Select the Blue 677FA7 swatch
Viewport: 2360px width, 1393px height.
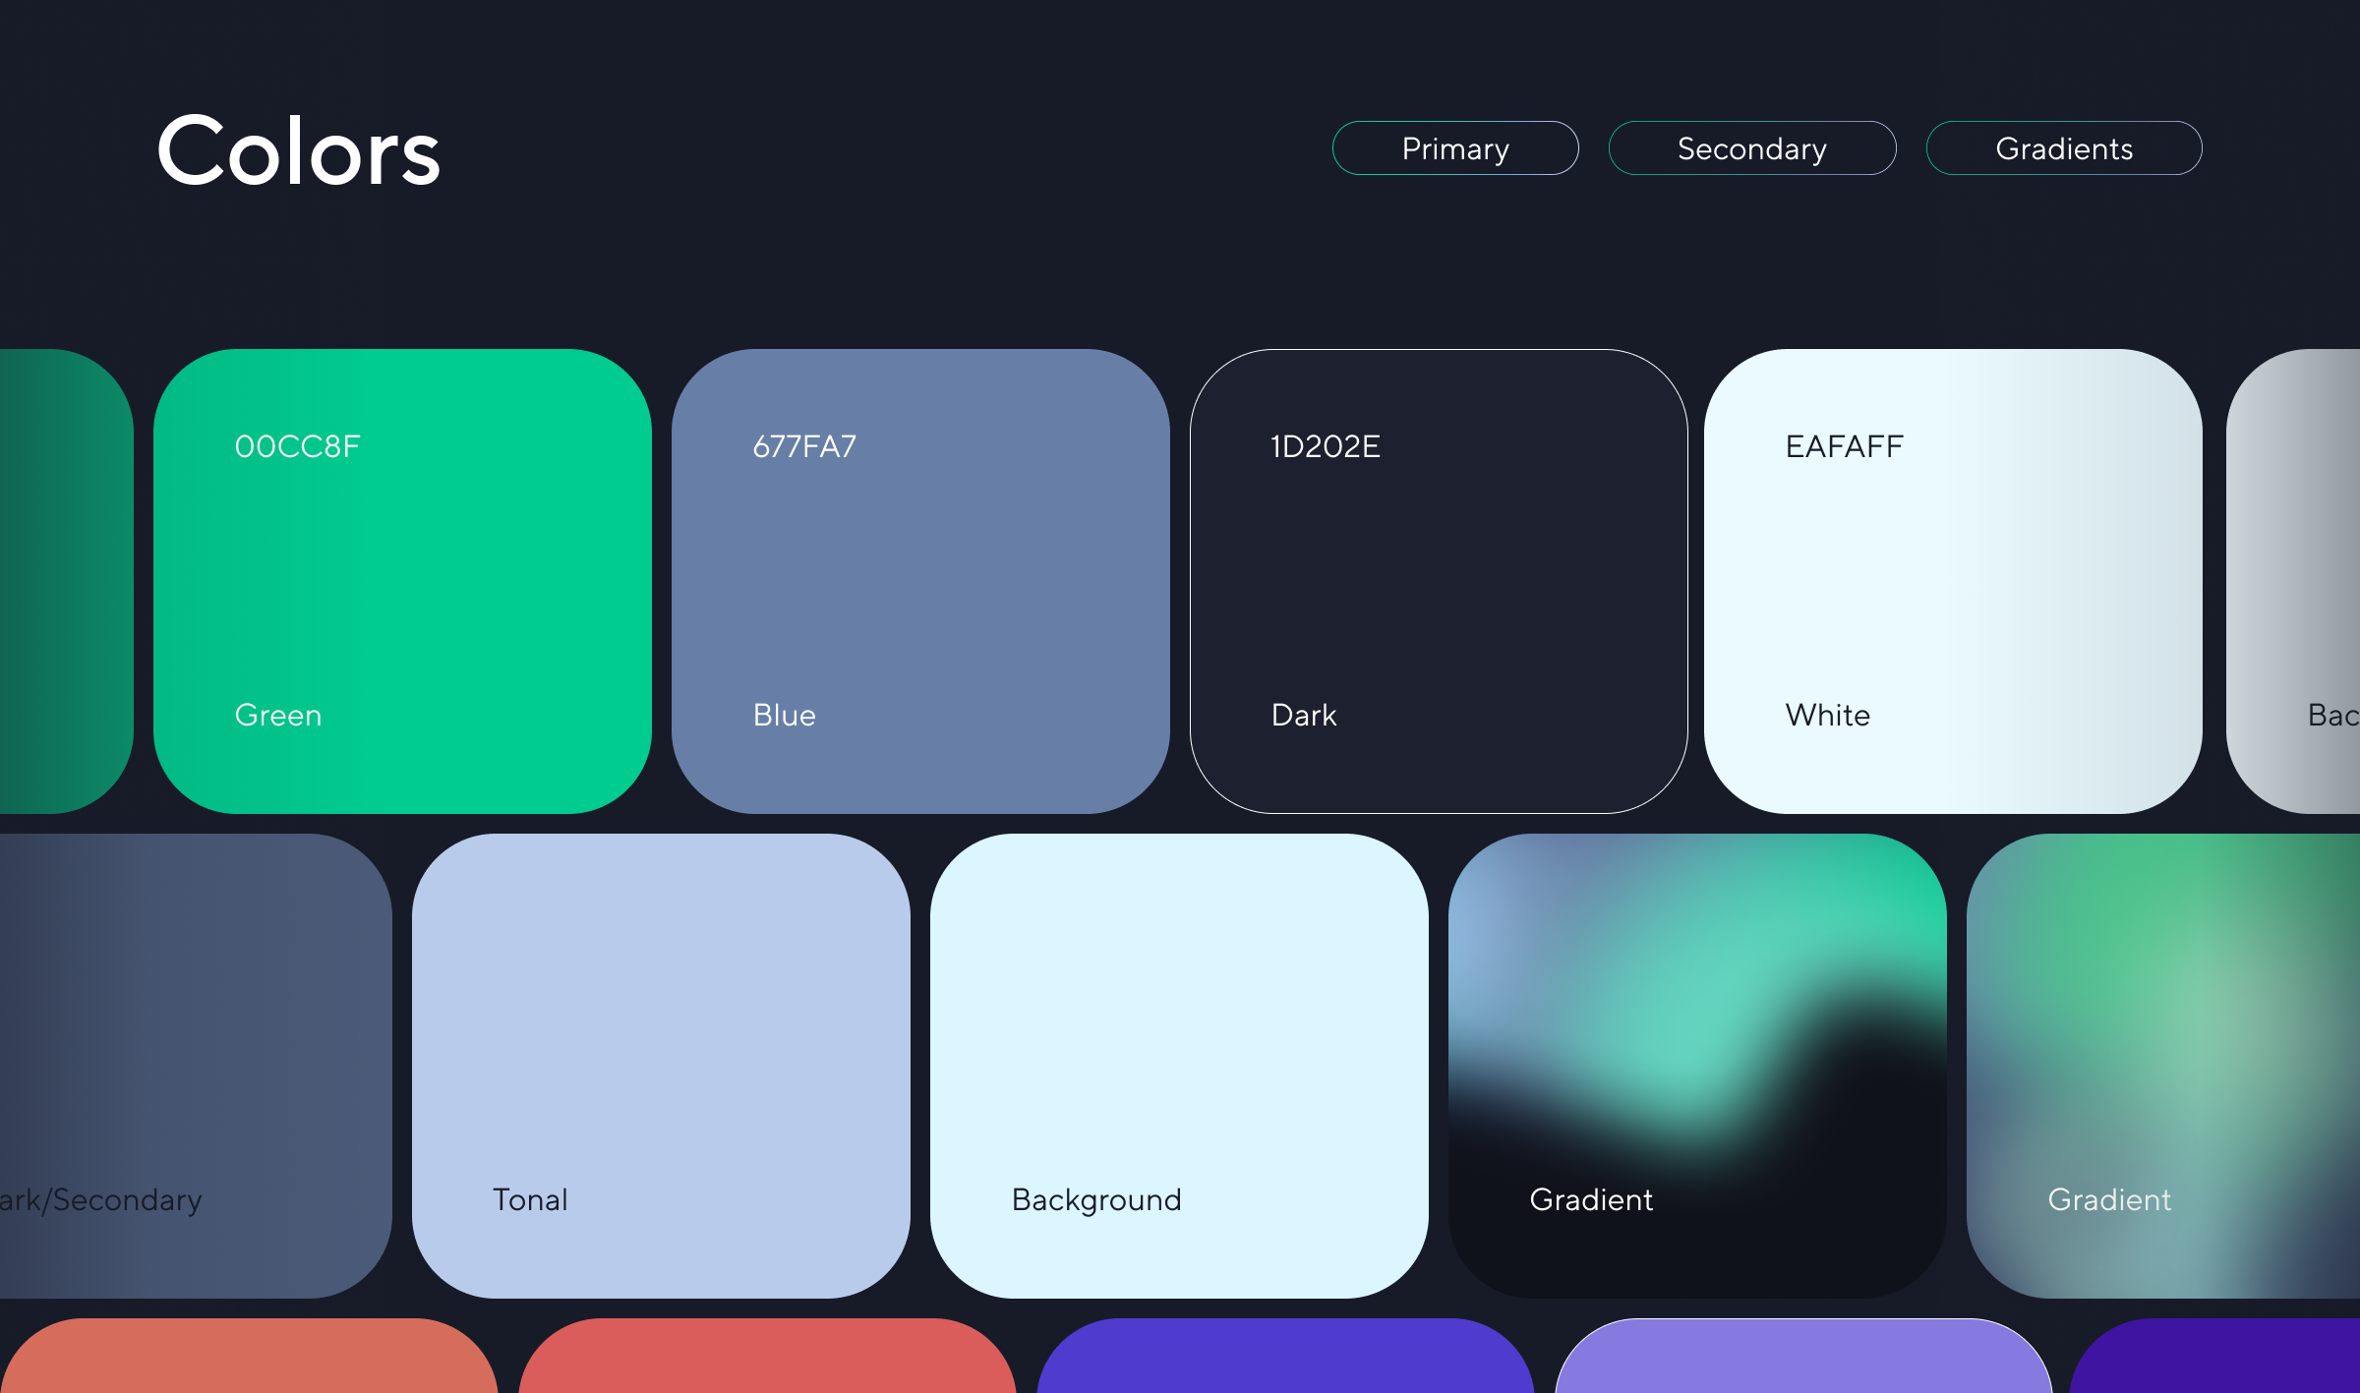point(920,581)
